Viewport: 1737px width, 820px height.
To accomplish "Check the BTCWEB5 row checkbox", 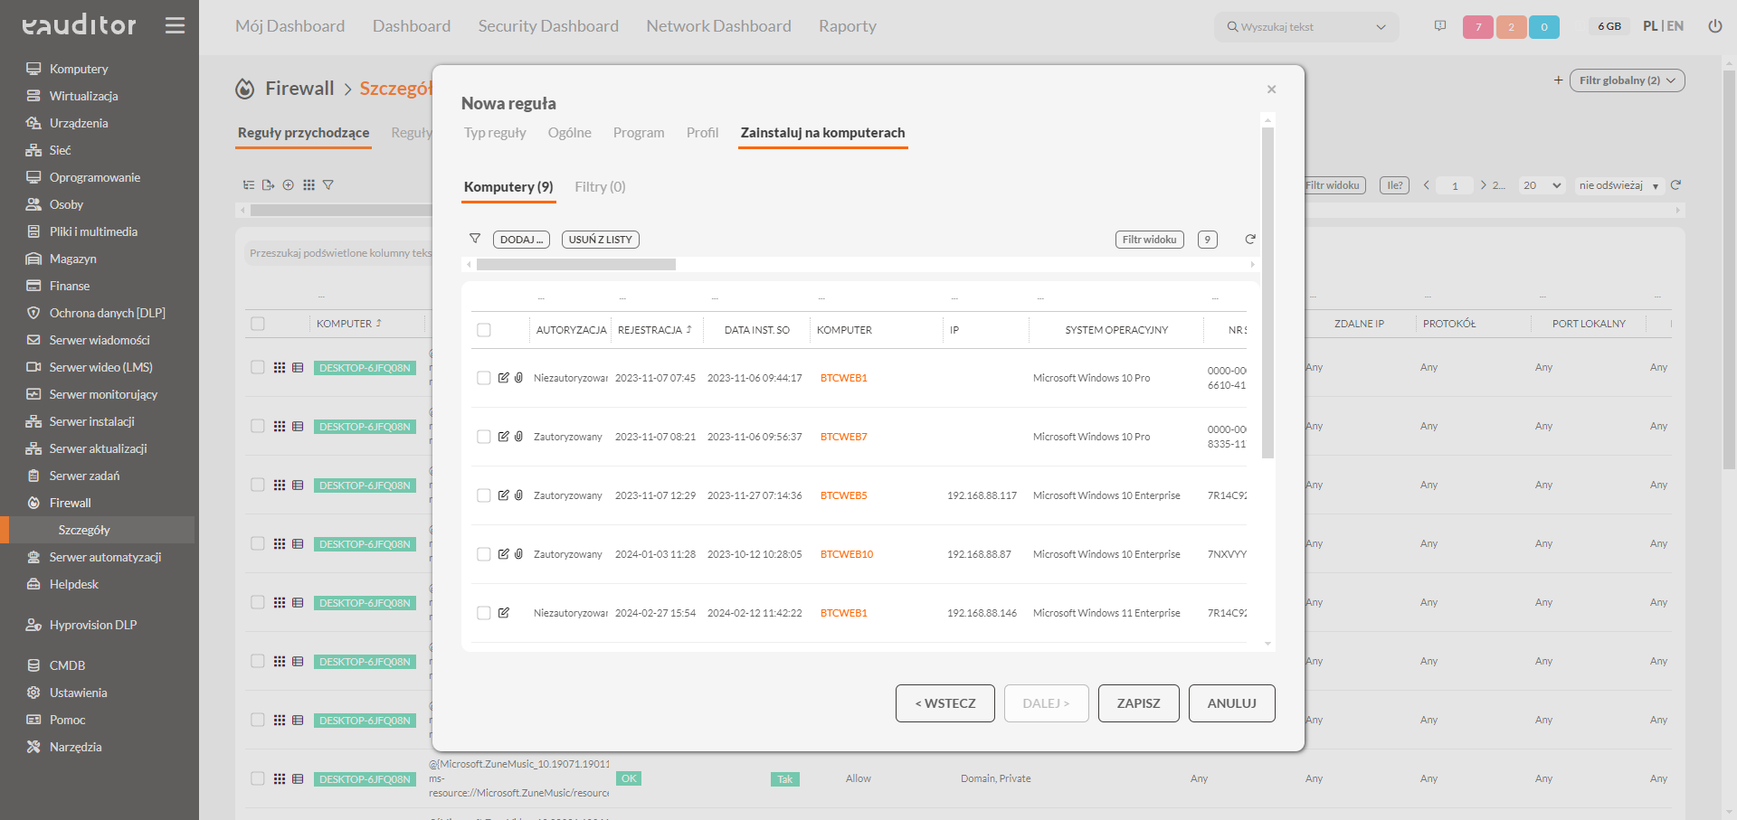I will 484,495.
